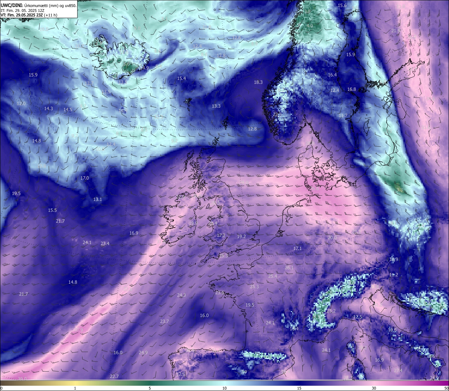449x391 pixels.
Task: Click the 12.0 value on the map
Action: pyautogui.click(x=21, y=104)
